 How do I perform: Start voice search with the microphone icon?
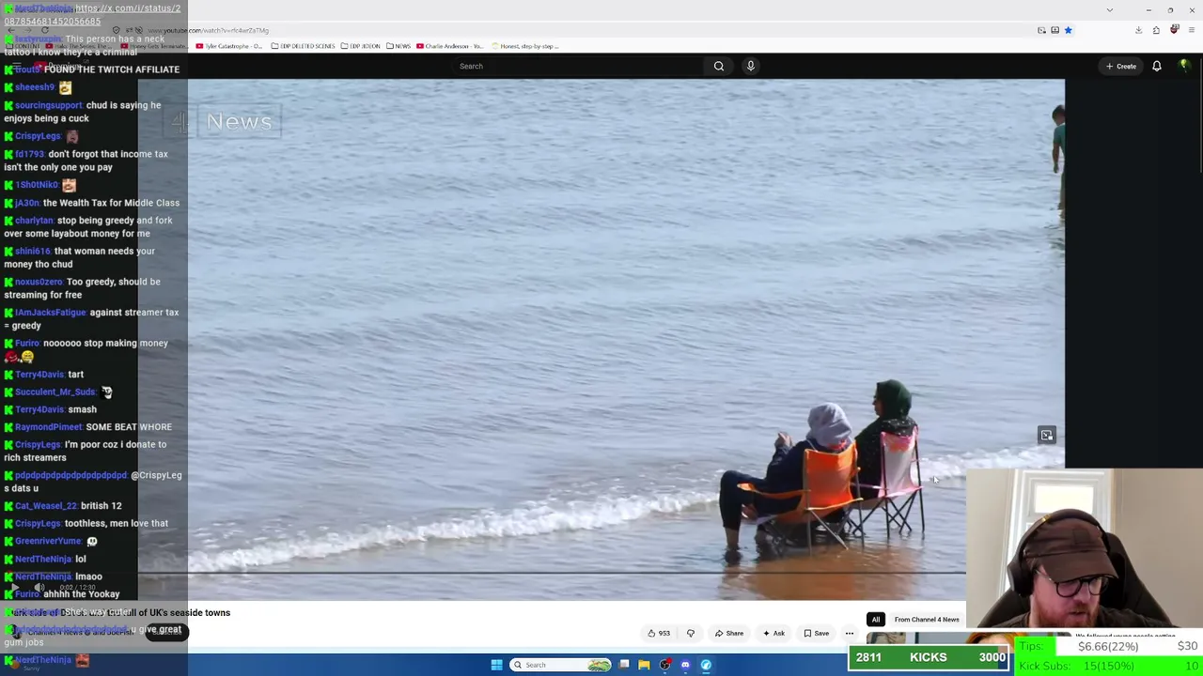(750, 66)
